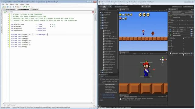
Task: Click the Find and Replace toolbar icon
Action: [x=32, y=7]
